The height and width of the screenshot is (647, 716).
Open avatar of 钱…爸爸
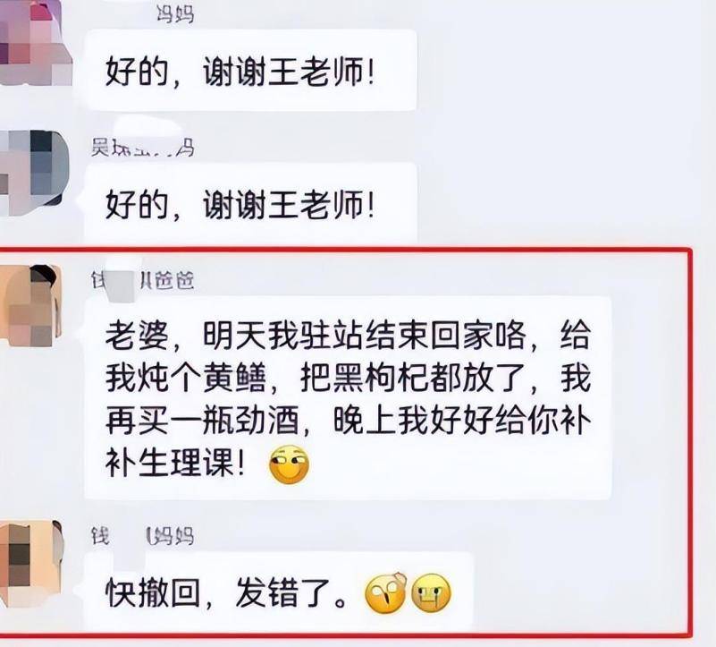click(x=30, y=306)
